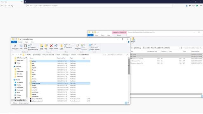Click Invert selection in the ribbon

tap(94, 49)
